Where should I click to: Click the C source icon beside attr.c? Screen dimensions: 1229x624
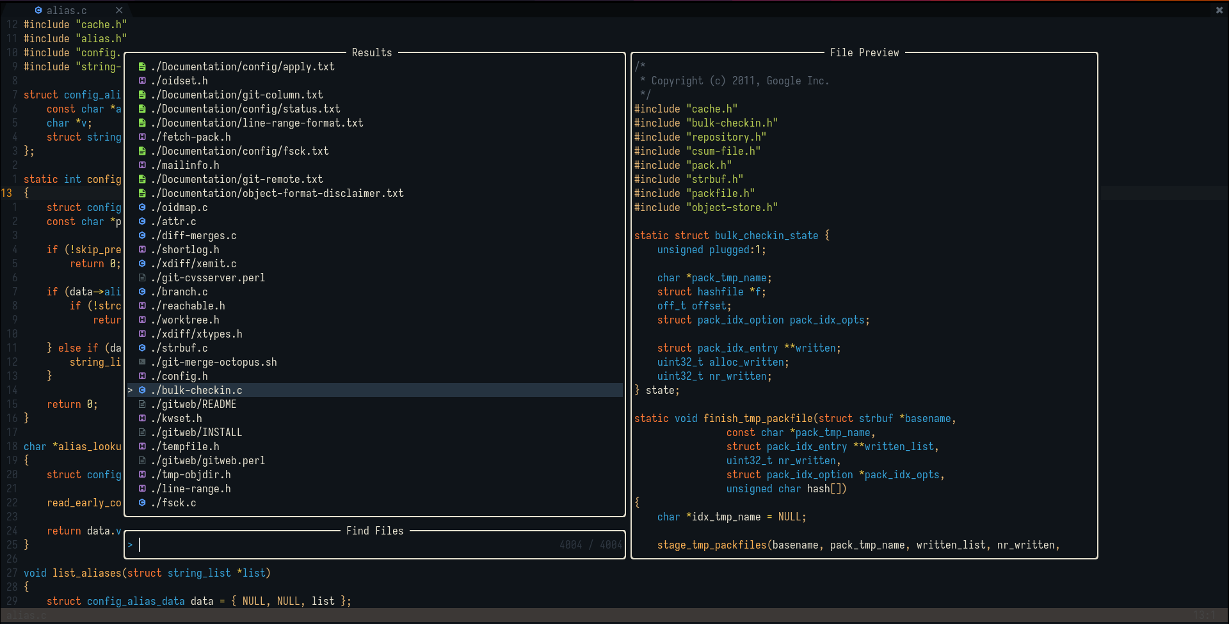click(141, 221)
